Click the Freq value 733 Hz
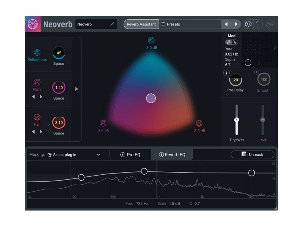Screen dimensions: 303x227 point(142,204)
